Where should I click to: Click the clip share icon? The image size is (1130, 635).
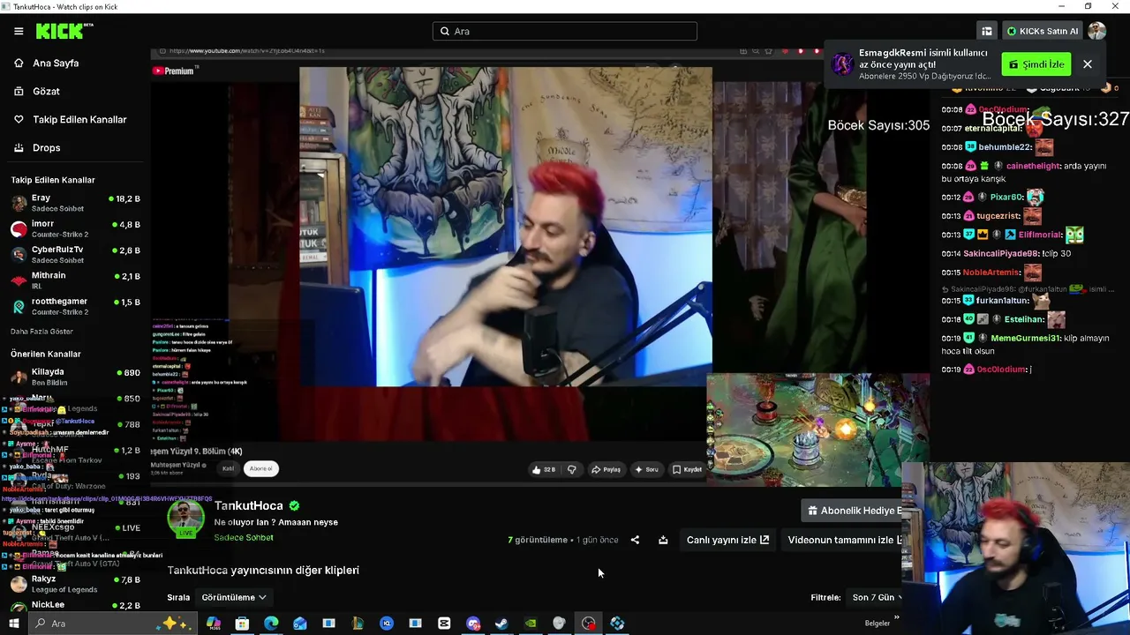(635, 540)
